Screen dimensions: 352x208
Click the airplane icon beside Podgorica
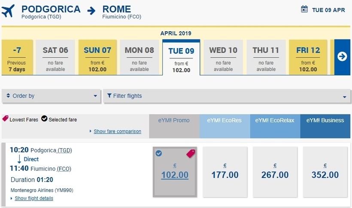(x=8, y=11)
